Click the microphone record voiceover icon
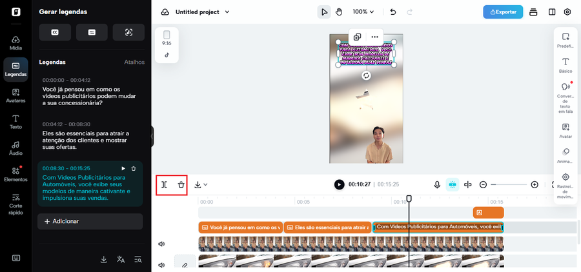The width and height of the screenshot is (581, 272). pyautogui.click(x=437, y=184)
